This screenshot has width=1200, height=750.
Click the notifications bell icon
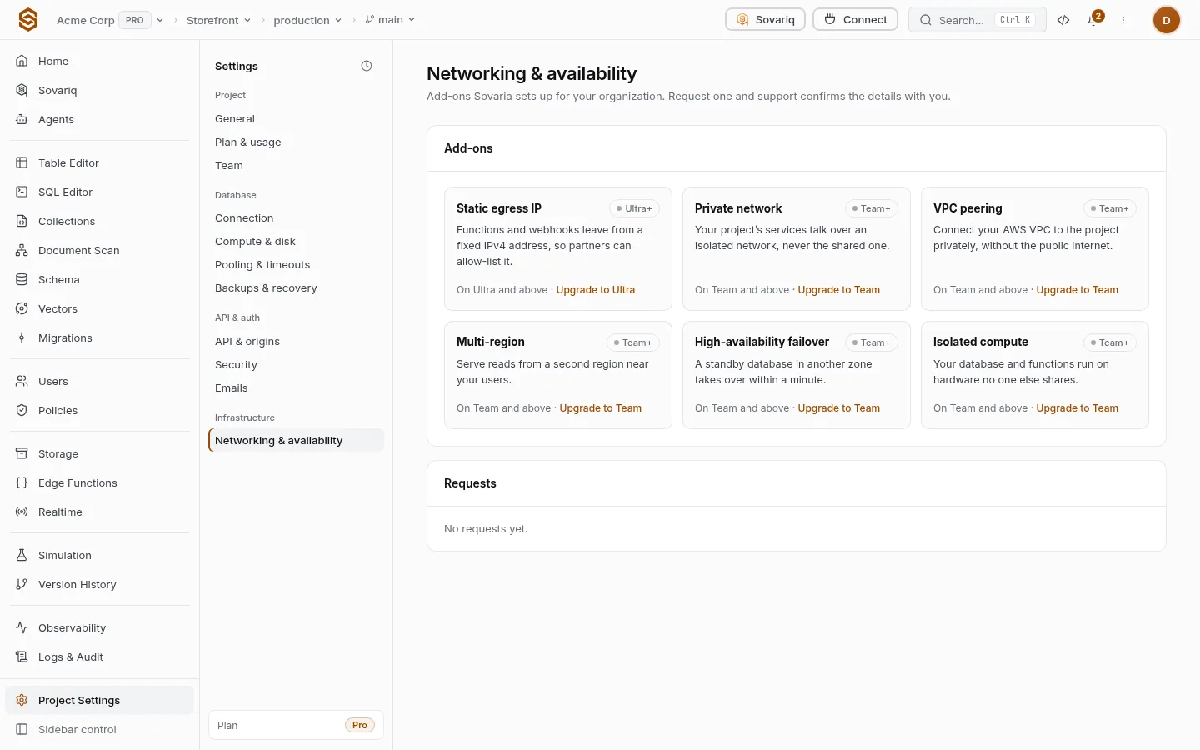click(x=1092, y=20)
